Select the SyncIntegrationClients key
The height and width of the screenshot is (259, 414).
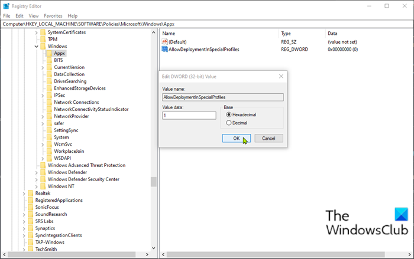tap(59, 235)
